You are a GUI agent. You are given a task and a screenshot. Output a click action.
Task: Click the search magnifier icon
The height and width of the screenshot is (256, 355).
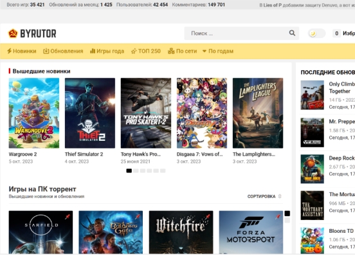[292, 33]
